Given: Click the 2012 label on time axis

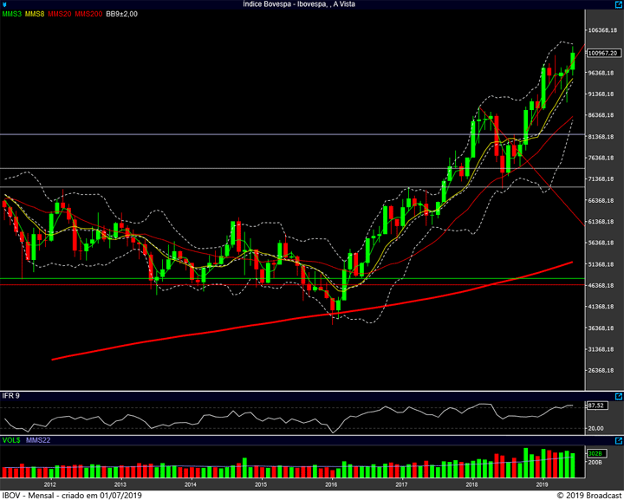Looking at the screenshot, I should tap(49, 484).
